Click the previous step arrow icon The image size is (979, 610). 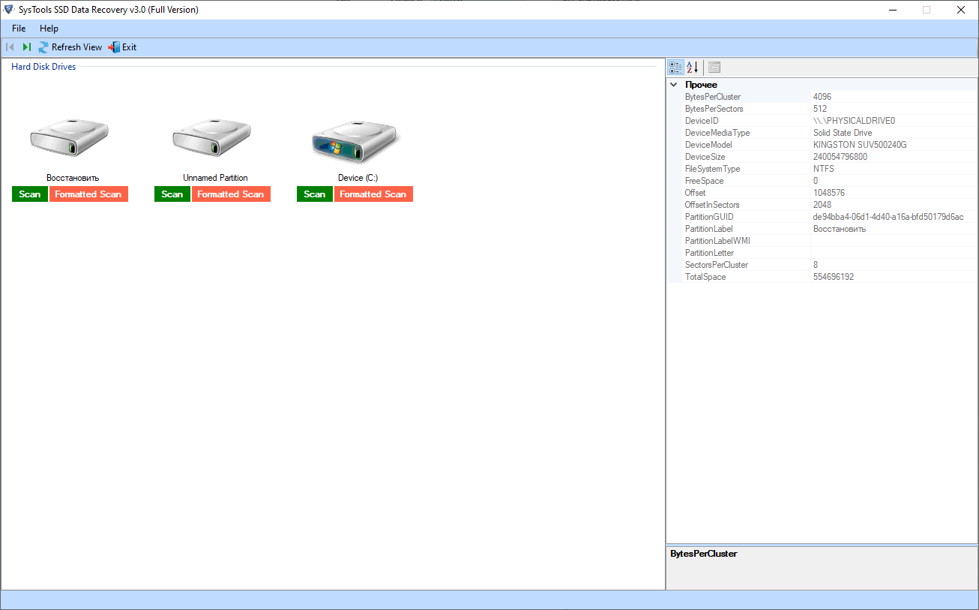[x=10, y=47]
